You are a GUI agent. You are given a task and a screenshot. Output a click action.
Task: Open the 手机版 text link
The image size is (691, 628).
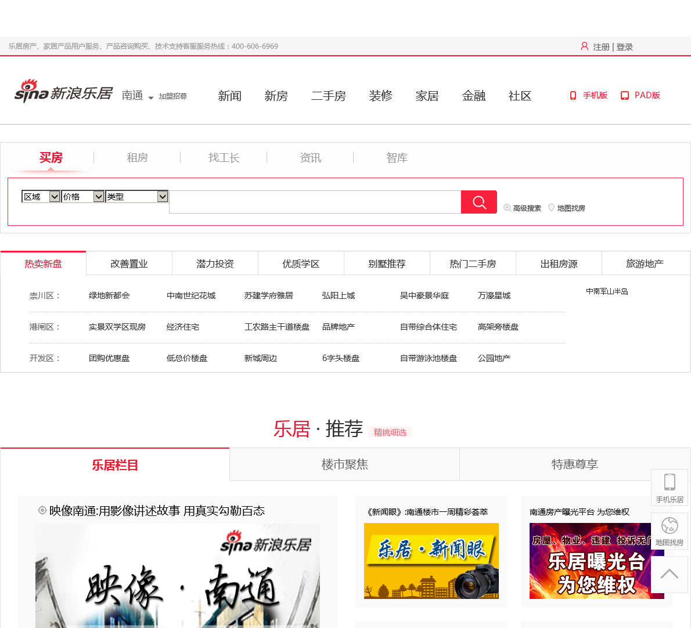point(595,95)
